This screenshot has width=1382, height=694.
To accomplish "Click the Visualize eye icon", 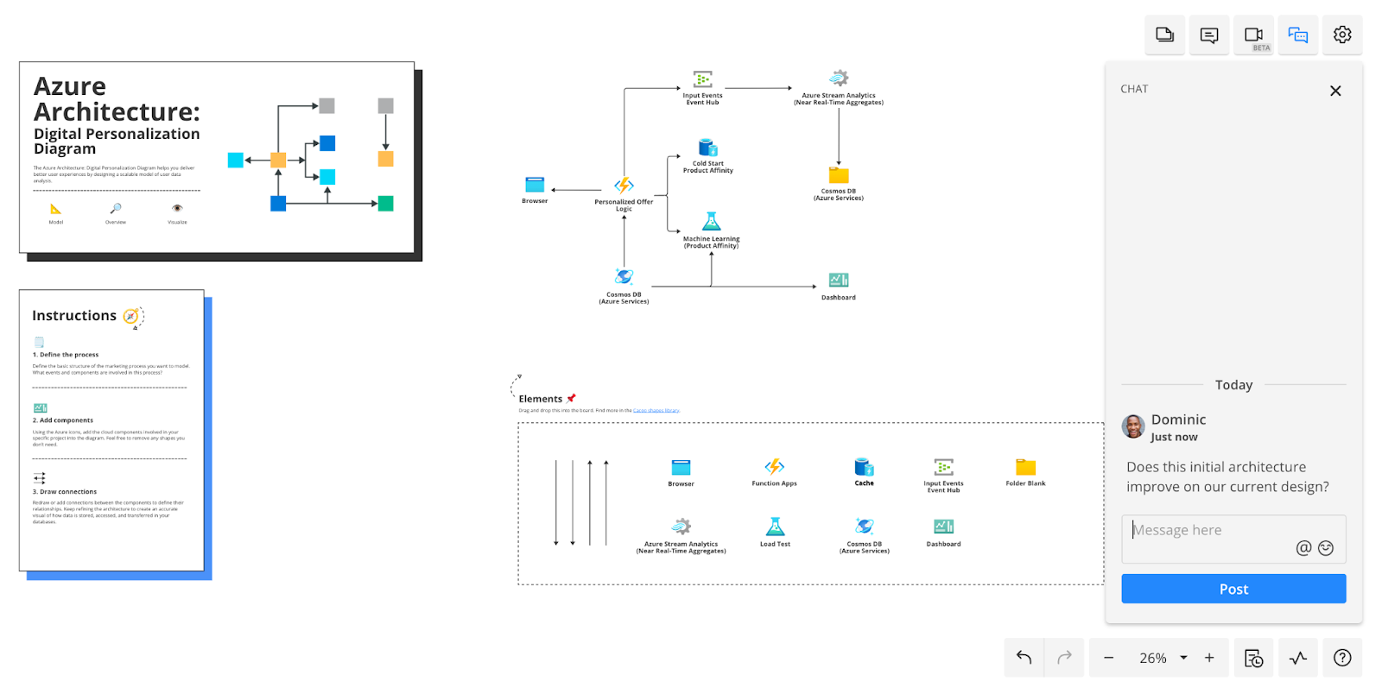I will point(177,208).
